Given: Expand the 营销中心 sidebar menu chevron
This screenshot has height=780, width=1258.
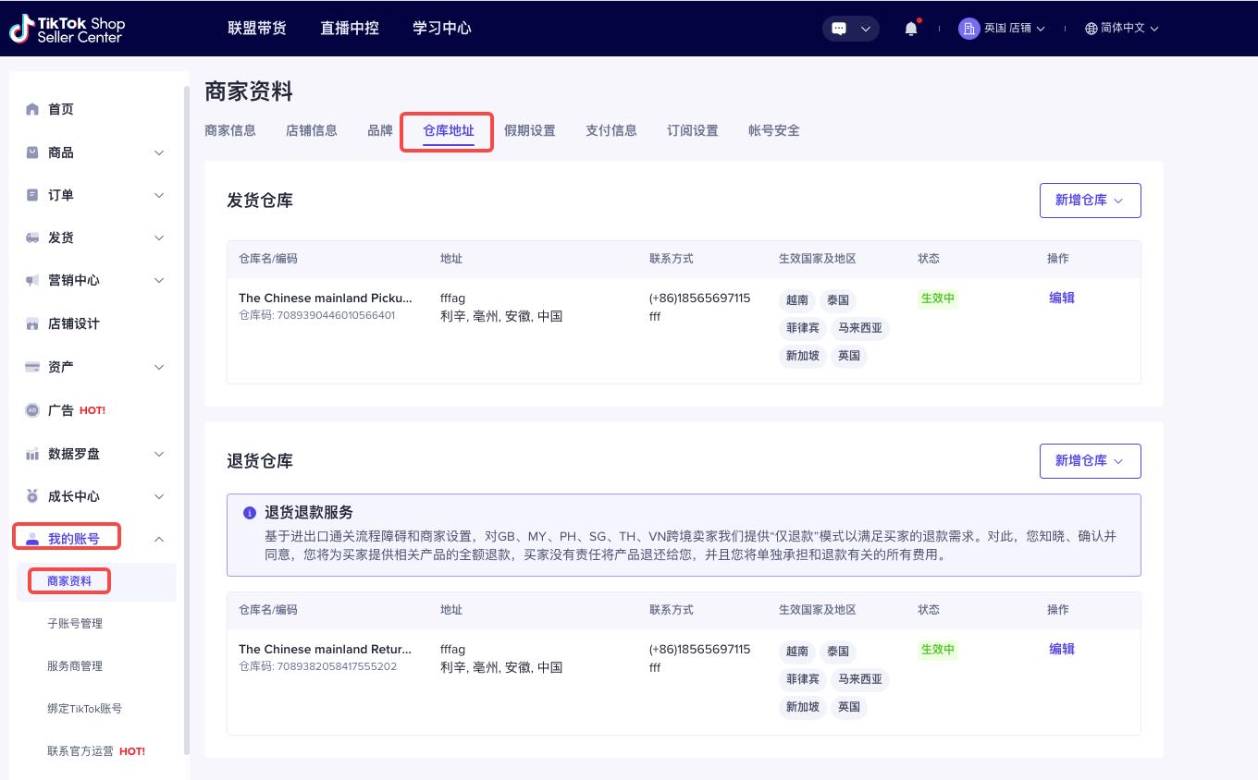Looking at the screenshot, I should pyautogui.click(x=159, y=280).
